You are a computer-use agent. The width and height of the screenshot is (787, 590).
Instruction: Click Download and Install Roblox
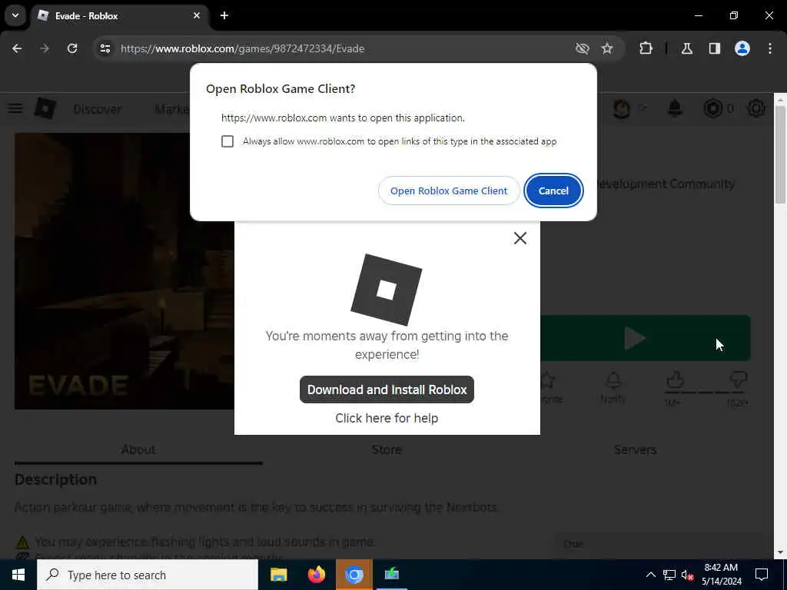pyautogui.click(x=387, y=389)
